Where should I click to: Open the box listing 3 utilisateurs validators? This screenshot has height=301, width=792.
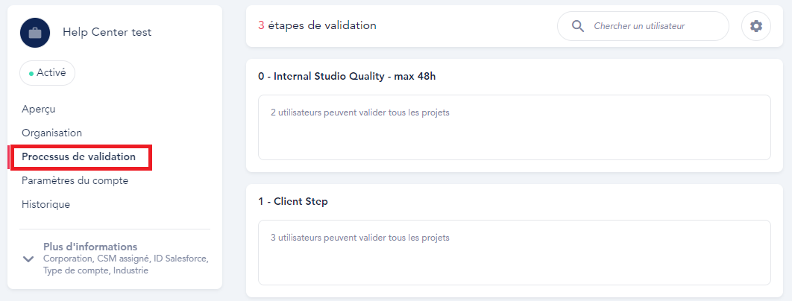(x=514, y=252)
